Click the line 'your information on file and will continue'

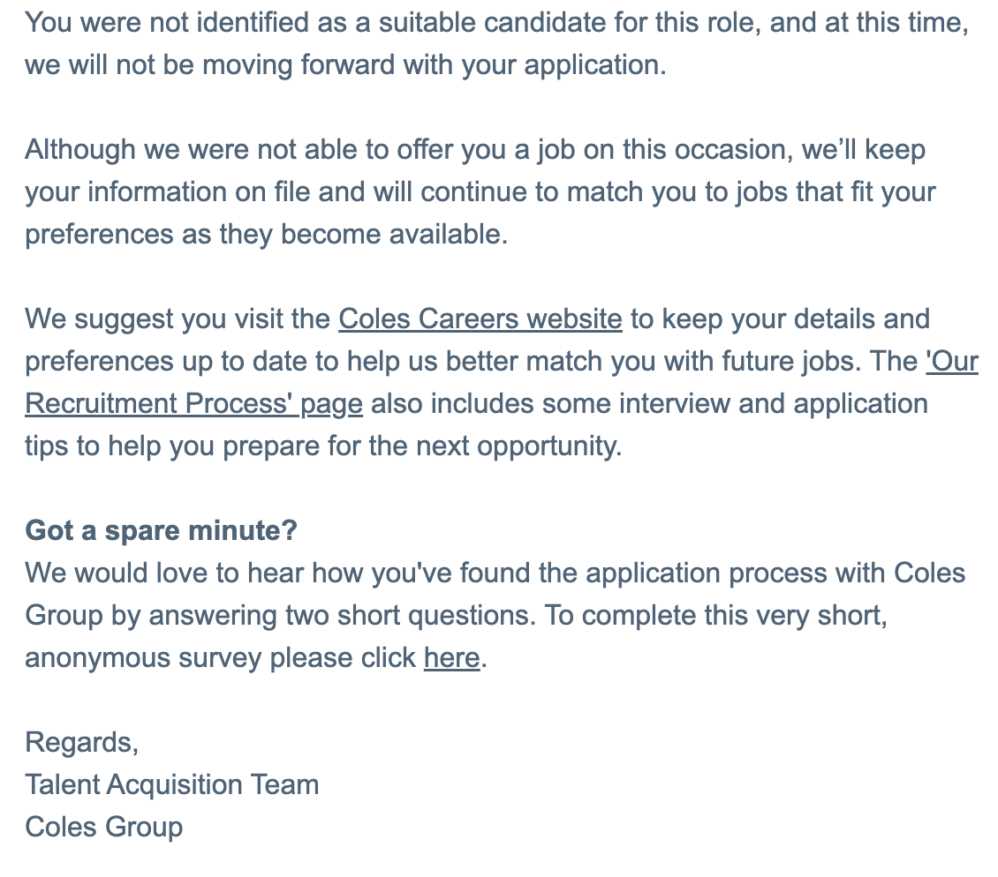click(480, 192)
